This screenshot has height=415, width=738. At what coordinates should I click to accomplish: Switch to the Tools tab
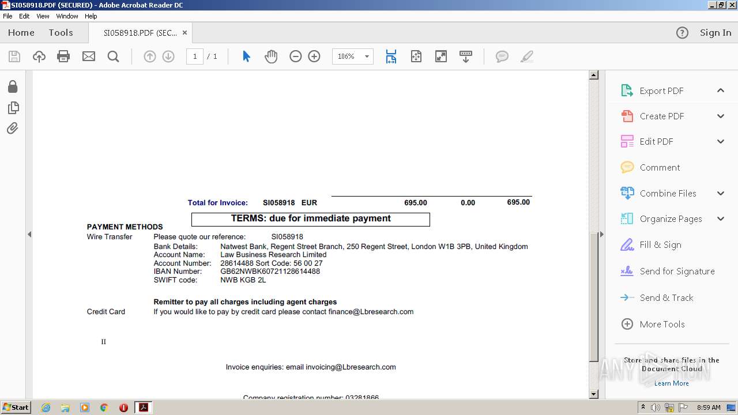coord(61,33)
